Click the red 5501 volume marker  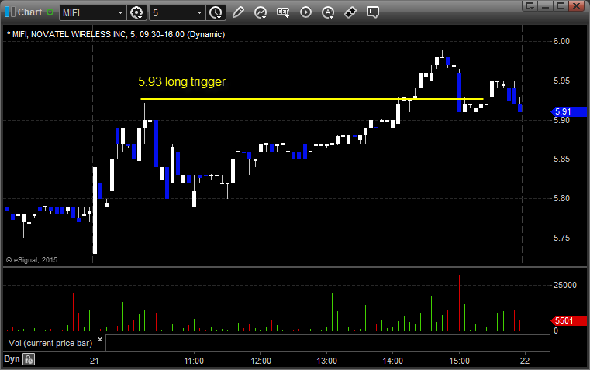[x=568, y=320]
